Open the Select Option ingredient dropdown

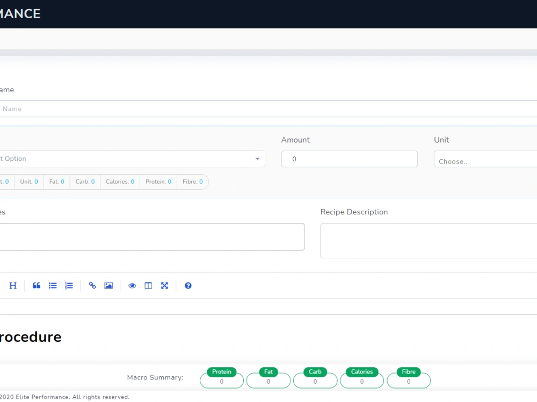pyautogui.click(x=132, y=159)
